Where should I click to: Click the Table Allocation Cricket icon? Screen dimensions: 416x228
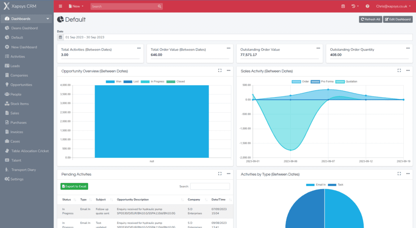7,151
